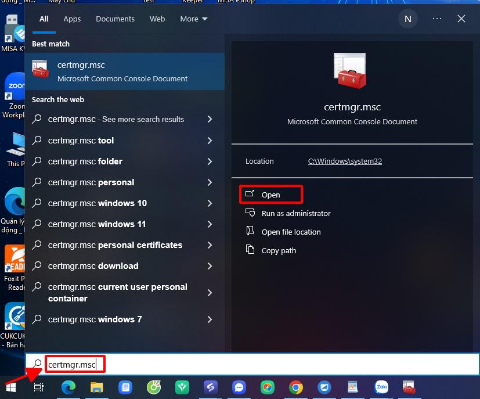
Task: Expand the More dropdown
Action: tap(194, 19)
